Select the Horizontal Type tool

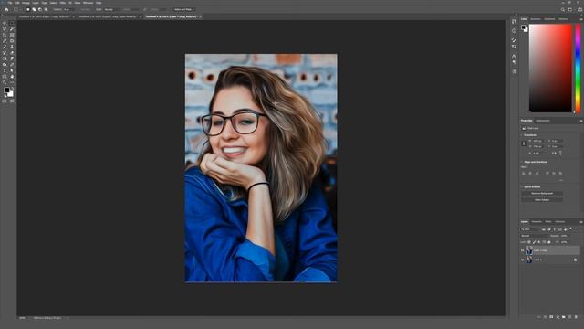coord(5,71)
